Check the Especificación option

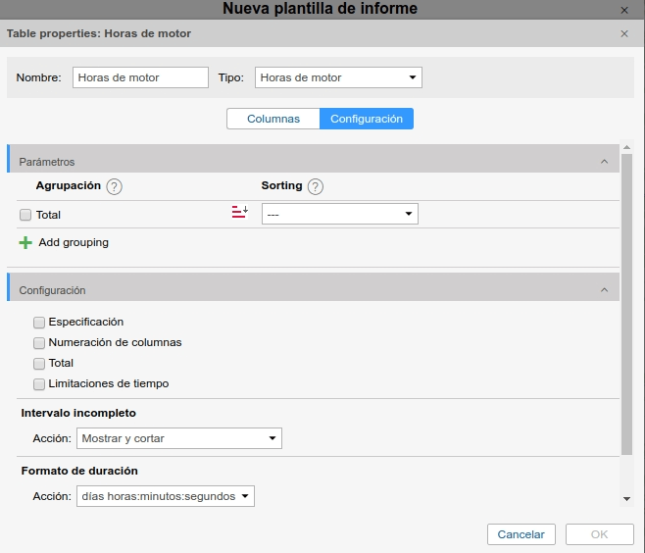39,323
